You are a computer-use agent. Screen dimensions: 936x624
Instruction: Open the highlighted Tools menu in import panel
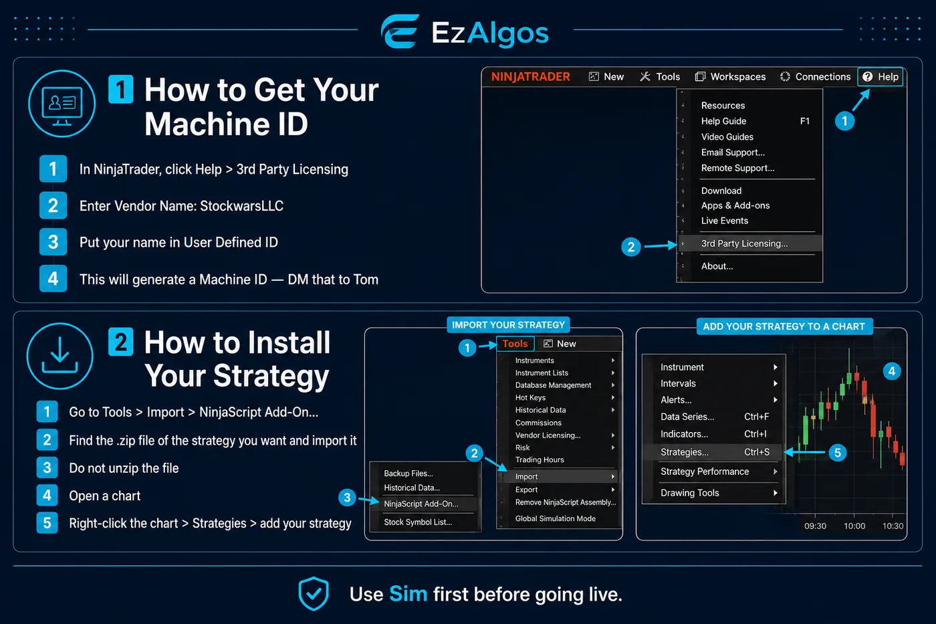pos(515,344)
